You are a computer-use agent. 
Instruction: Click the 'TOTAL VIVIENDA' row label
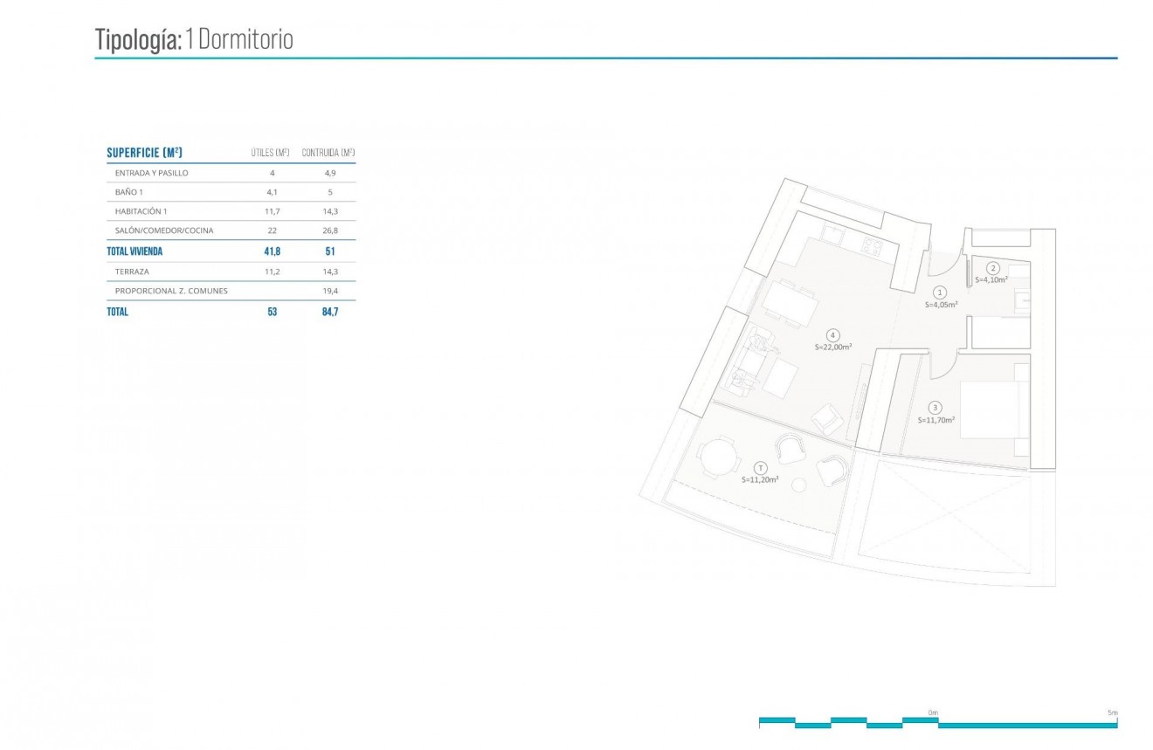pyautogui.click(x=135, y=251)
